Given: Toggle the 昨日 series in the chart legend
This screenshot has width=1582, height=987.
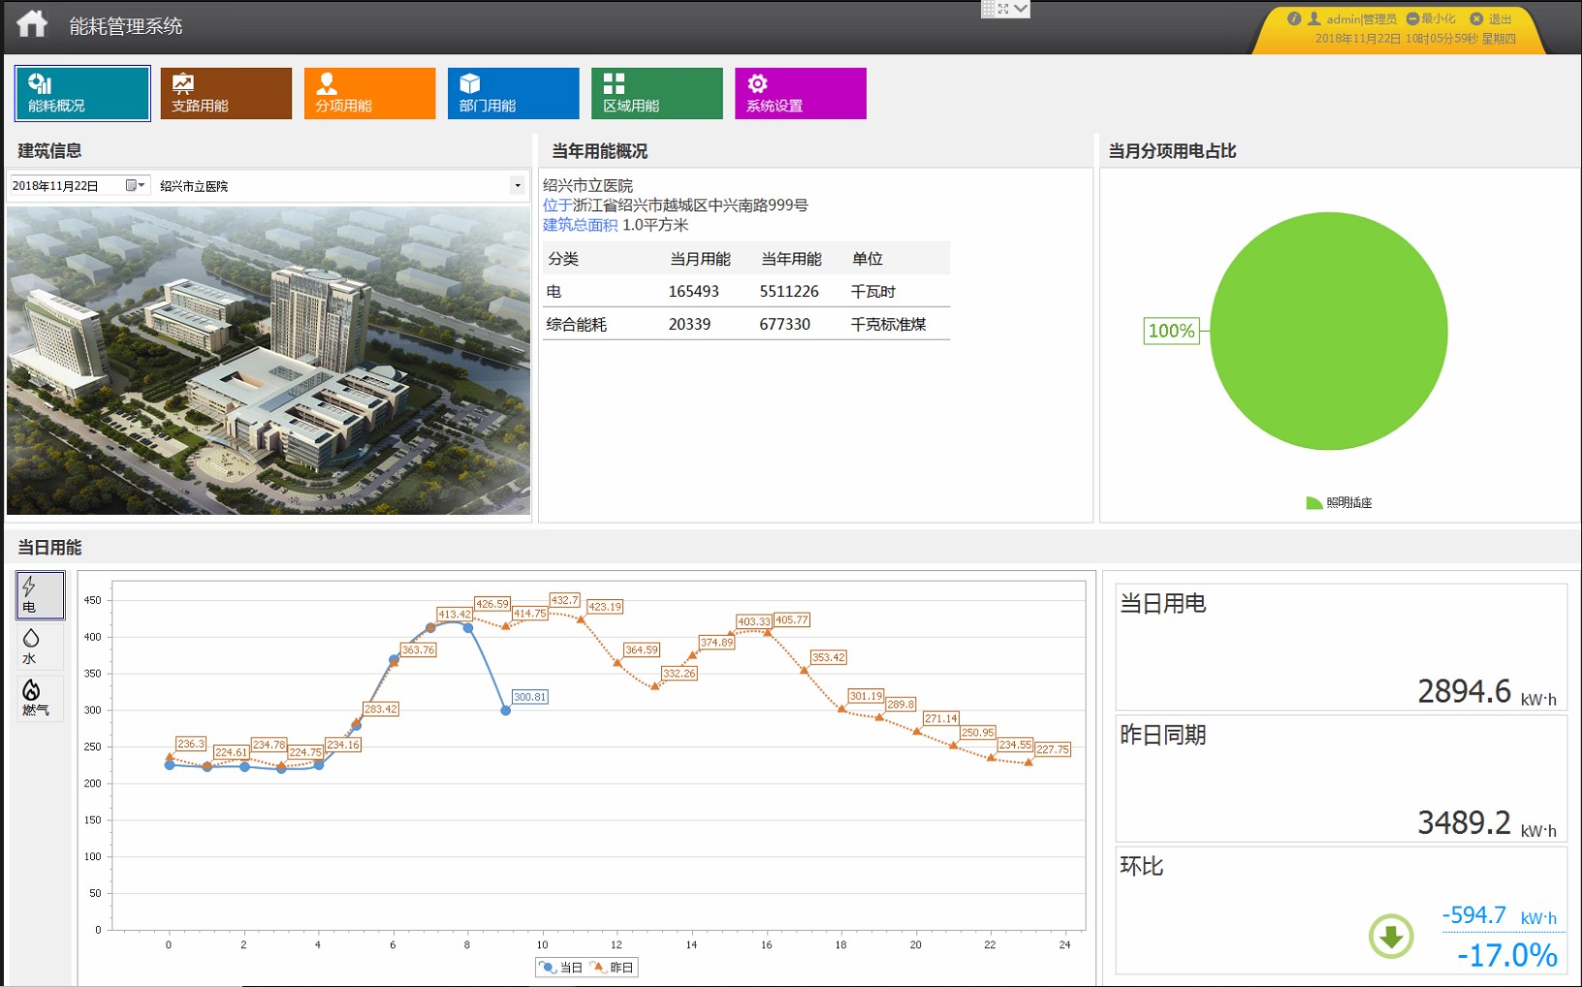Looking at the screenshot, I should (x=612, y=968).
